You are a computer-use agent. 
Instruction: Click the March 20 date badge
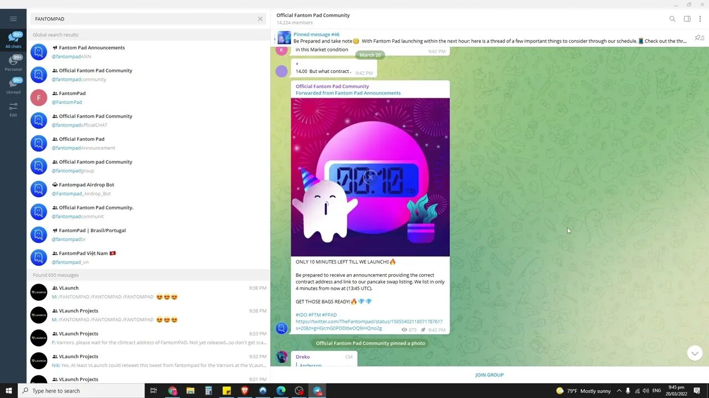point(370,55)
